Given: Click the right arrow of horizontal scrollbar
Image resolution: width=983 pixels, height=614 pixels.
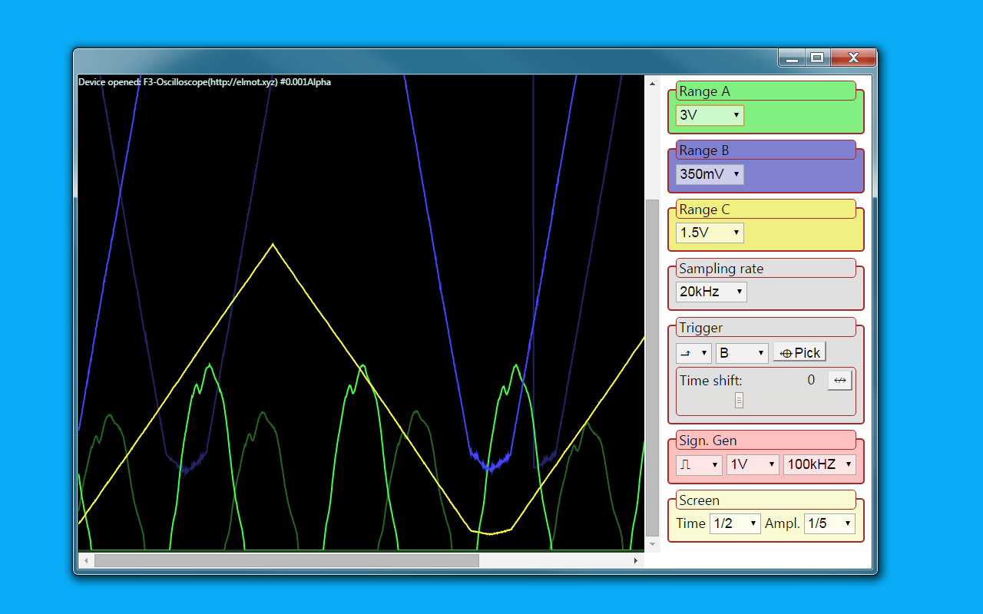Looking at the screenshot, I should [636, 561].
